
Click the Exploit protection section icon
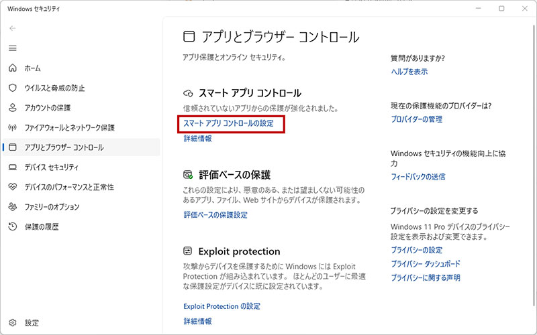click(x=188, y=251)
